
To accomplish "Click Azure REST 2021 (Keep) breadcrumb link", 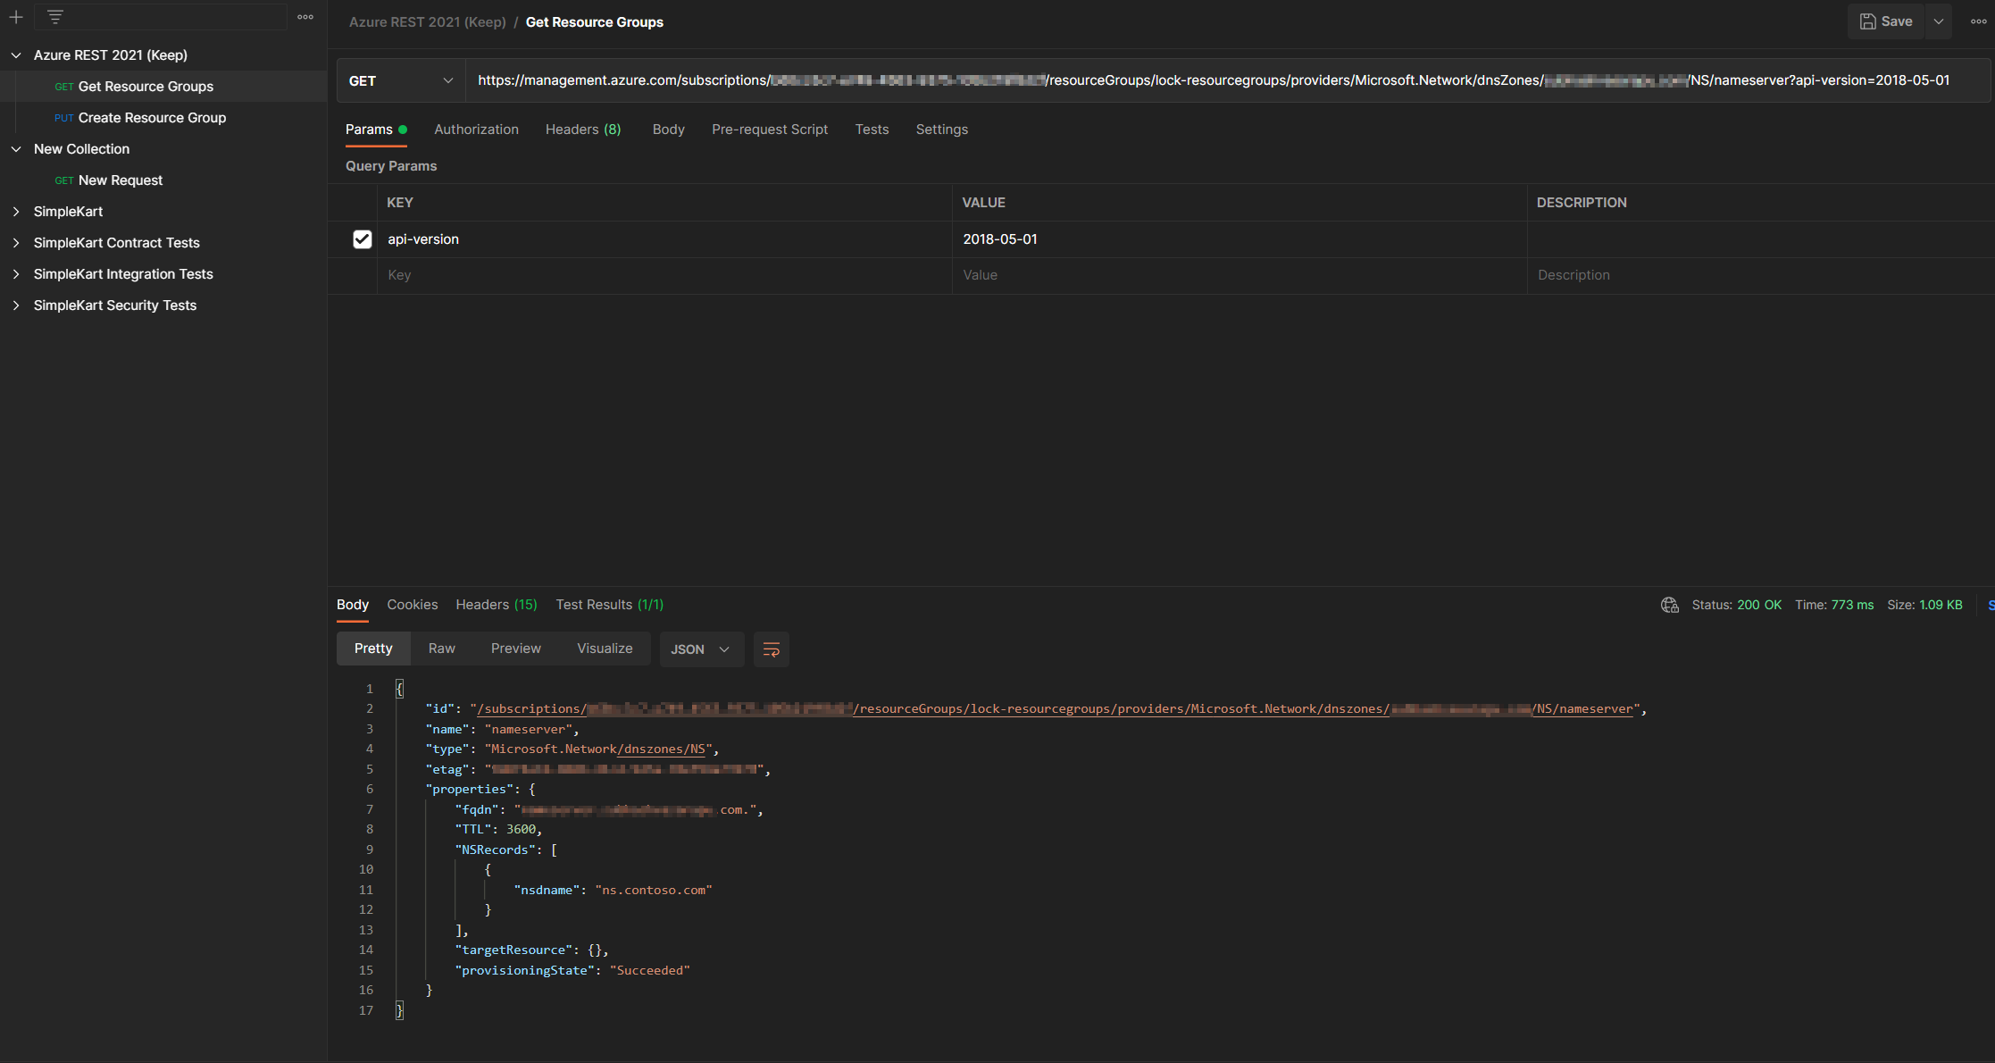I will pyautogui.click(x=428, y=22).
